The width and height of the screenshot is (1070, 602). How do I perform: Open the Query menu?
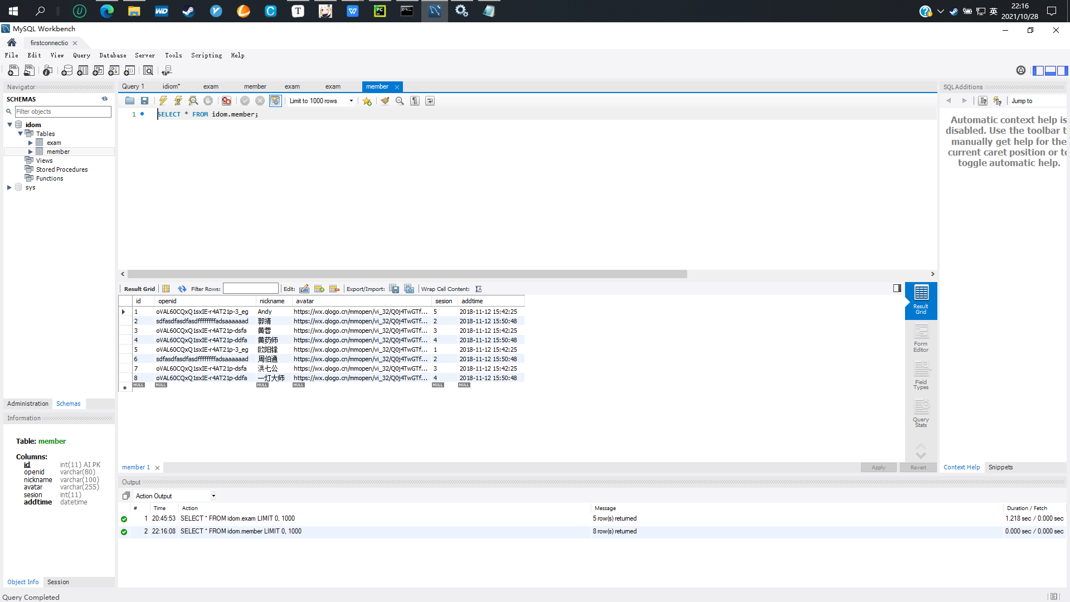click(x=81, y=55)
